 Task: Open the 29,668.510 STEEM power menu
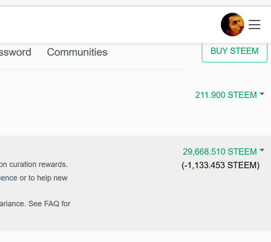point(220,152)
